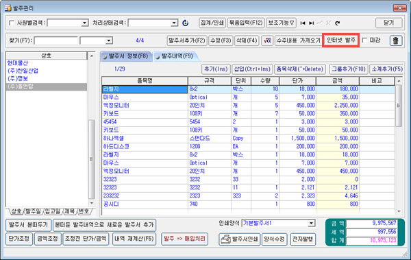The height and width of the screenshot is (260, 411).
Task: Click the 집계/인쇄 button
Action: (212, 23)
